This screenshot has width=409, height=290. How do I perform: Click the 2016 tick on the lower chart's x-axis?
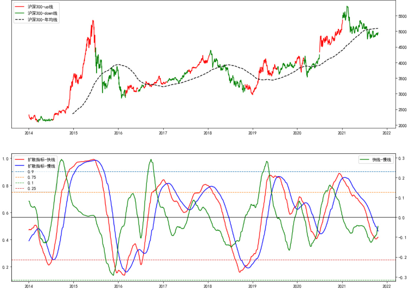pyautogui.click(x=118, y=286)
